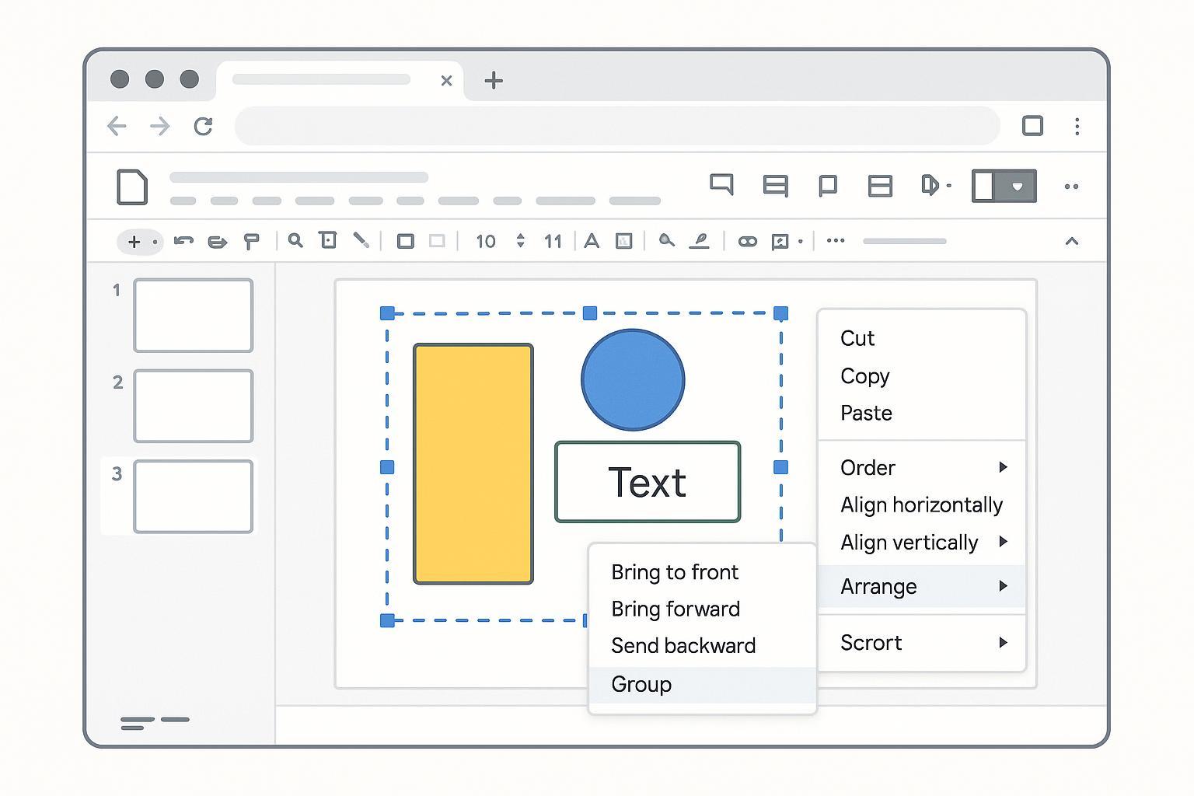Click the insert link icon

click(747, 242)
